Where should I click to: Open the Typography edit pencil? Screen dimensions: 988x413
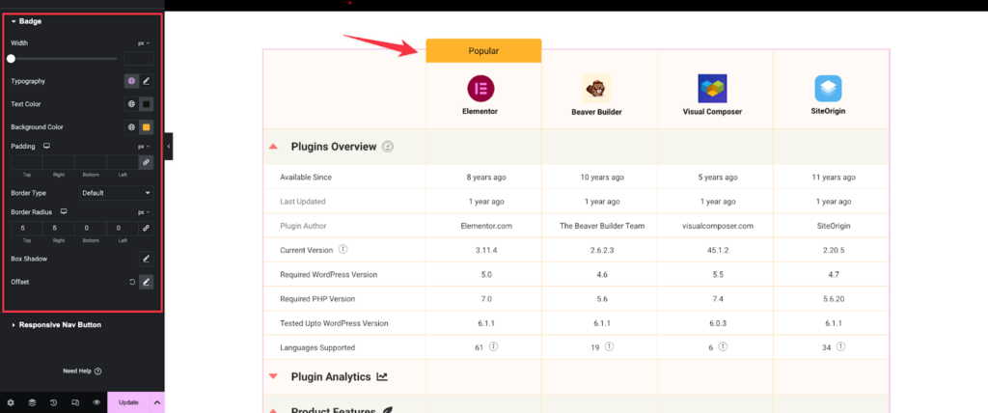pos(147,81)
